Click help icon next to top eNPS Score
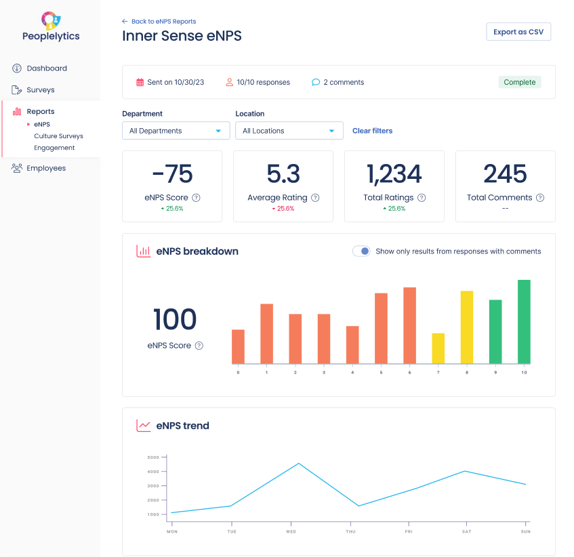Viewport: 574px width, 557px height. tap(197, 198)
